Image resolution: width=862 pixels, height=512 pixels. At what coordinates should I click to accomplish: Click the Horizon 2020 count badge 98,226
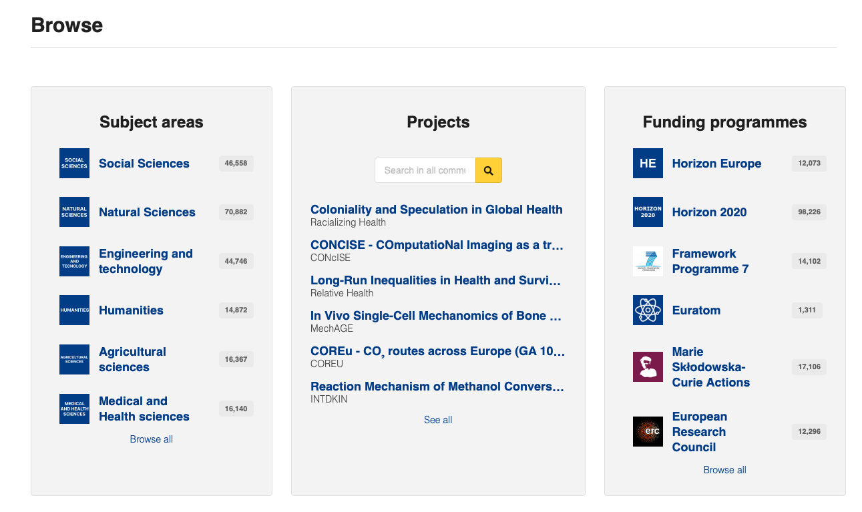[x=809, y=212]
